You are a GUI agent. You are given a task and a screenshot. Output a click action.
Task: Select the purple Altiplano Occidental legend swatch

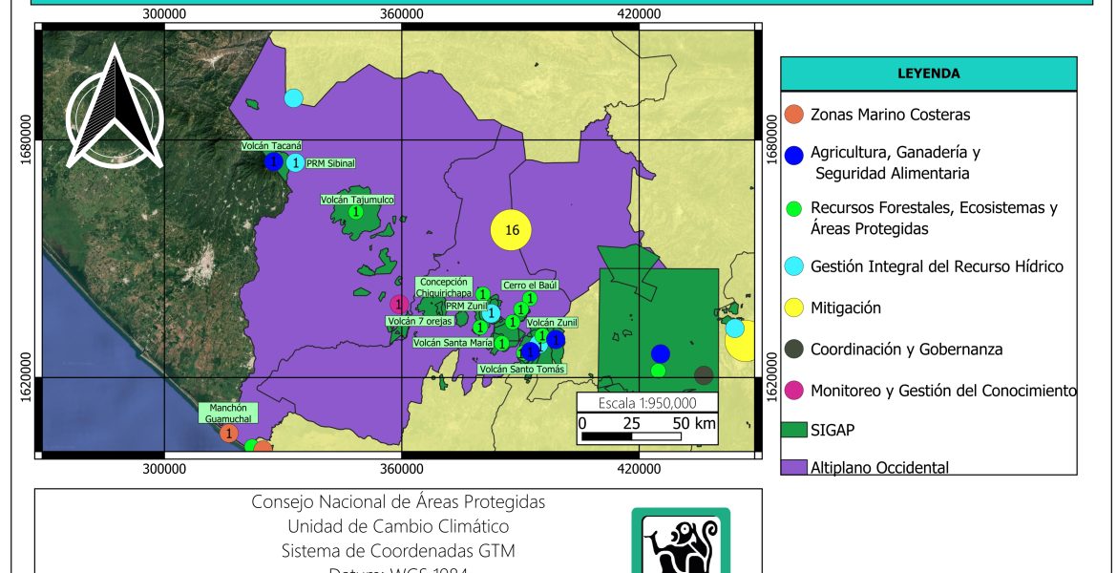pyautogui.click(x=792, y=468)
